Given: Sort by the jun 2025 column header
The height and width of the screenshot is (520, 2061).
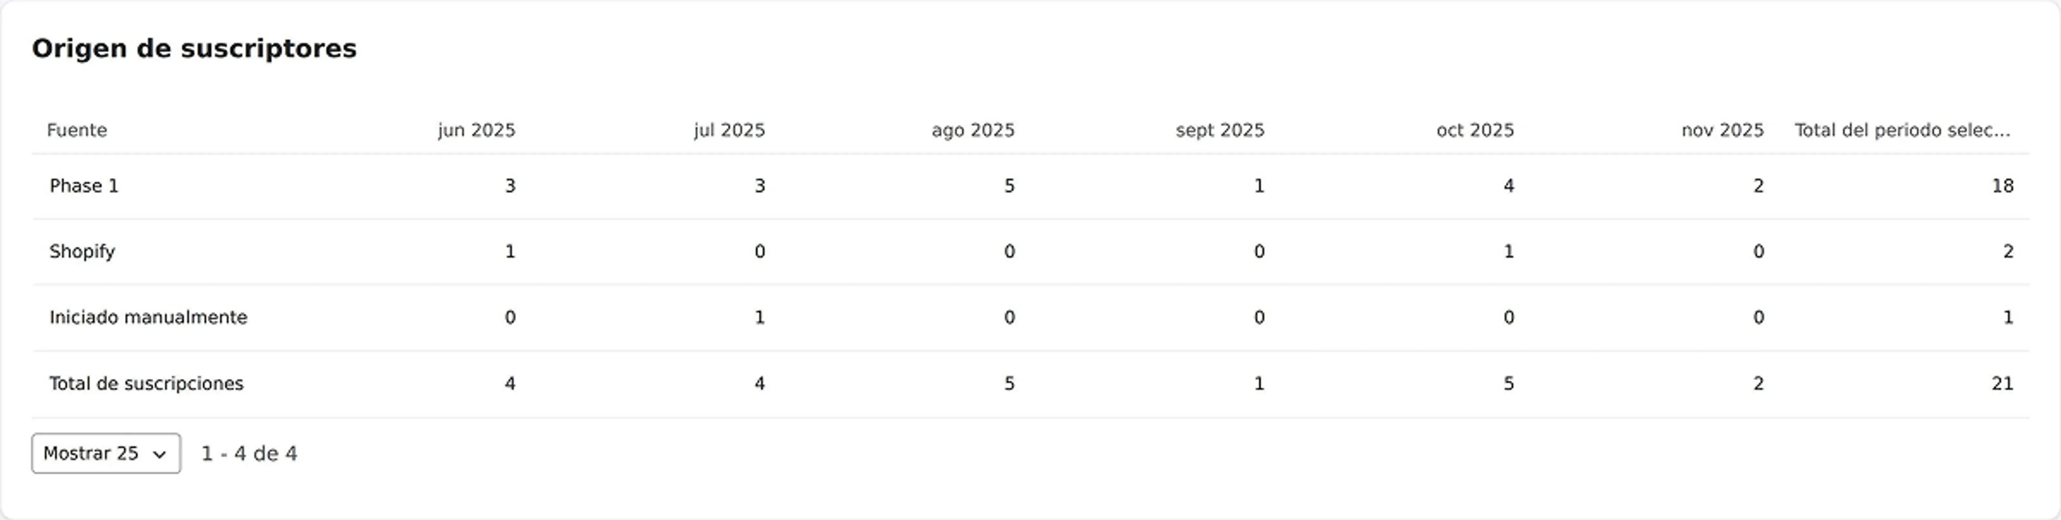Looking at the screenshot, I should pyautogui.click(x=476, y=130).
